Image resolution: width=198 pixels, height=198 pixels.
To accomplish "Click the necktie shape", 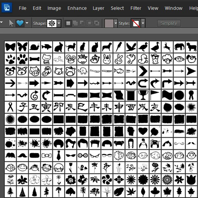I will (x=58, y=155).
